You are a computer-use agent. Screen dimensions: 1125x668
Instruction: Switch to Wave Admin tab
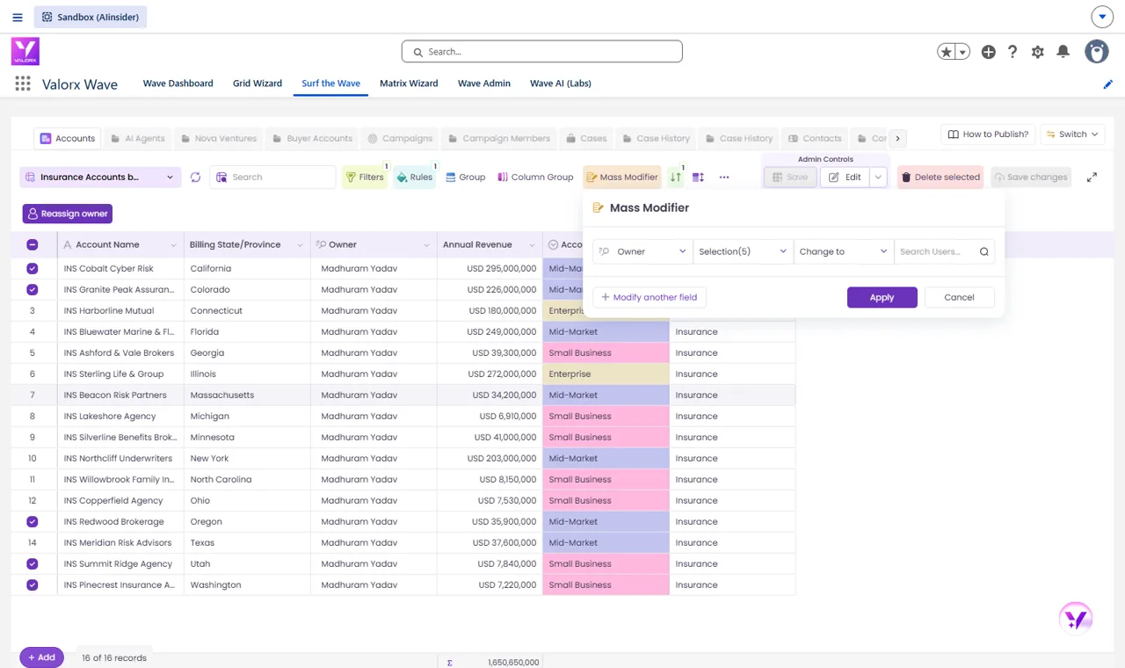pos(484,83)
